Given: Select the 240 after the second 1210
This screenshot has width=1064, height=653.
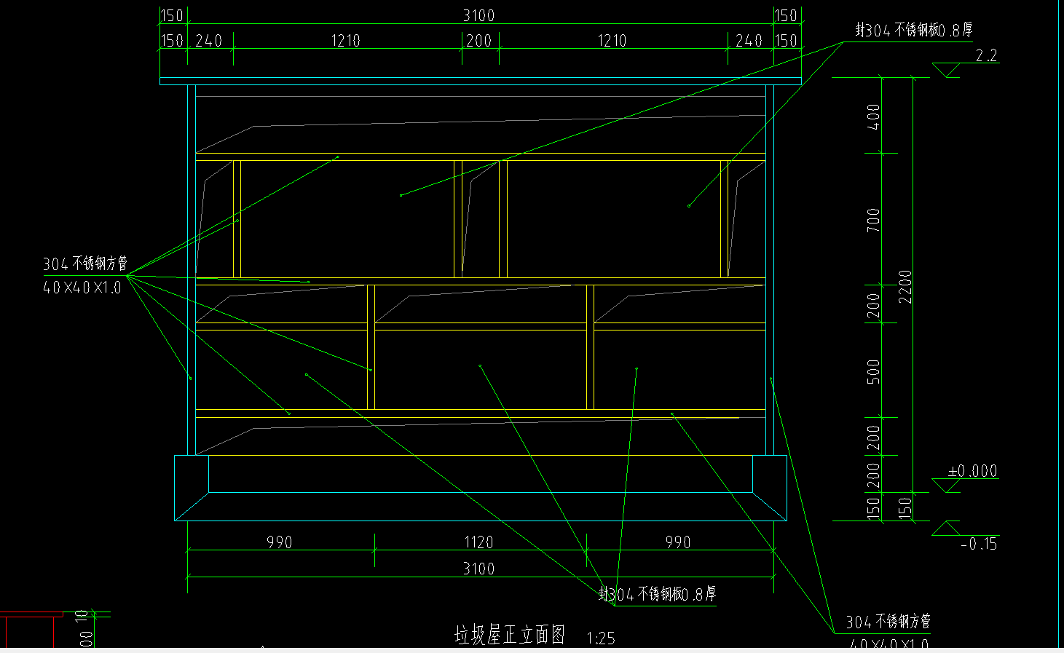Looking at the screenshot, I should pos(749,41).
